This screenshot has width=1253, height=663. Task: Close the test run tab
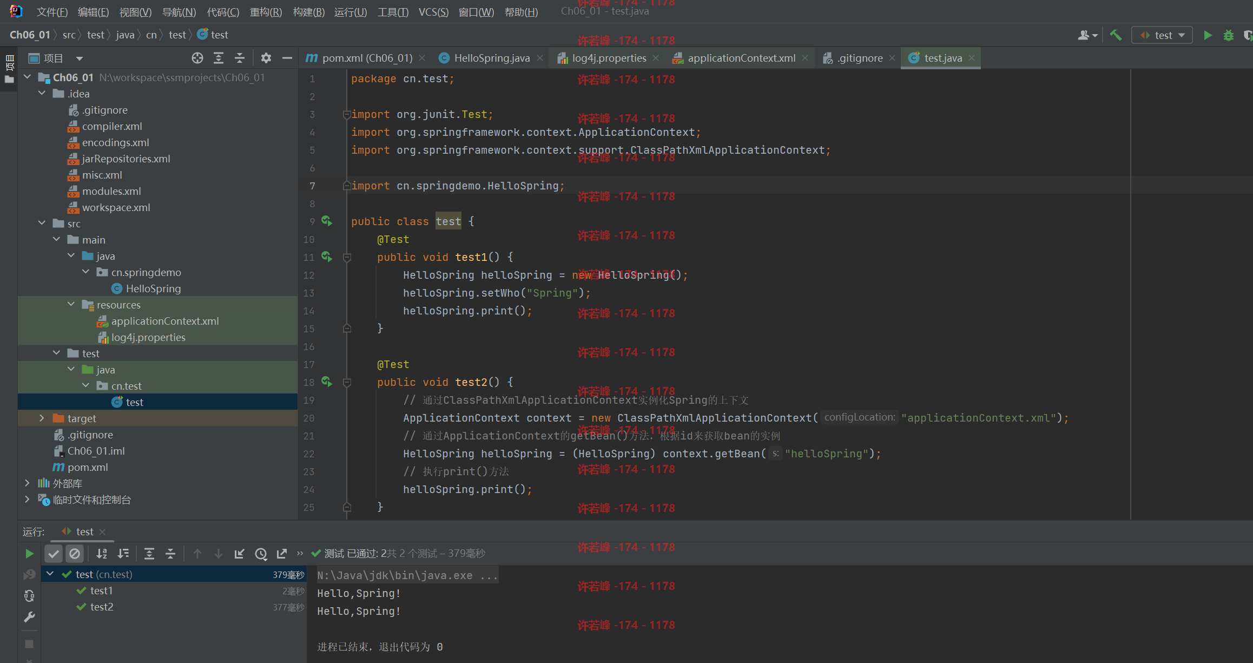tap(102, 532)
